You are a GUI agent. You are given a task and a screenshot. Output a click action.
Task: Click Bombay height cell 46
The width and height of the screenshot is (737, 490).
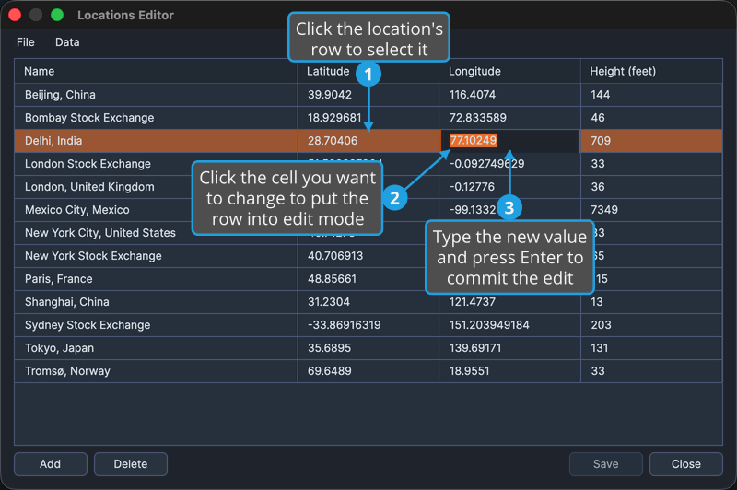[x=651, y=118]
